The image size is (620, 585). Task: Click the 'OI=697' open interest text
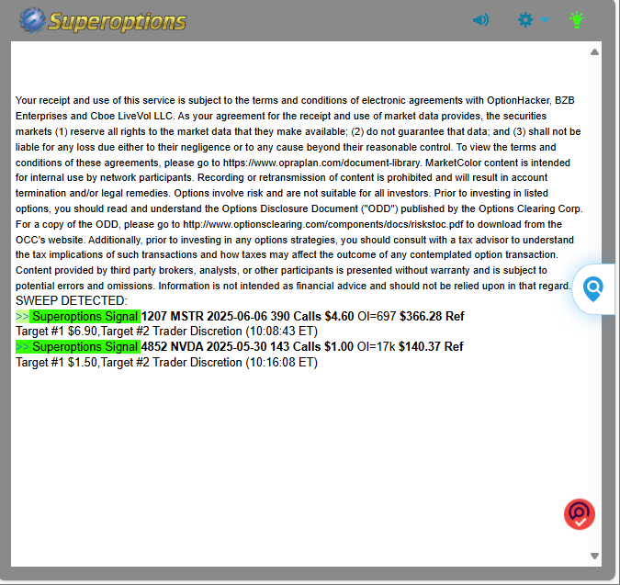(x=377, y=316)
